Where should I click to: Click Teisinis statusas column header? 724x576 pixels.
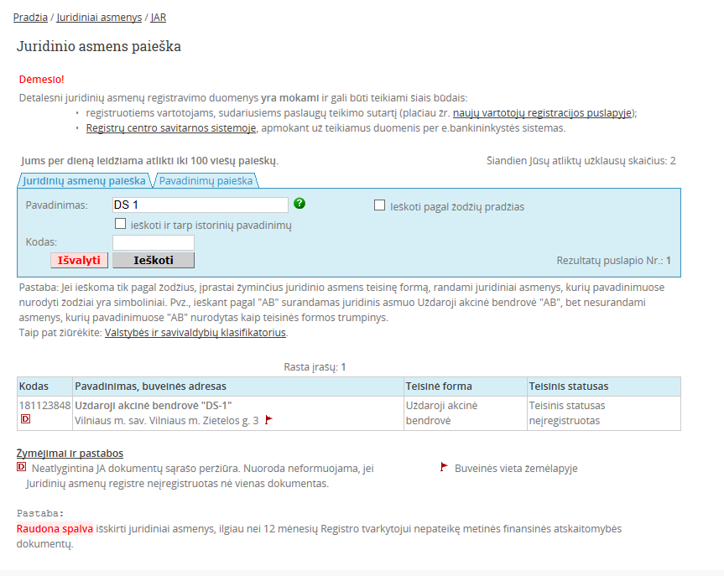pos(603,387)
